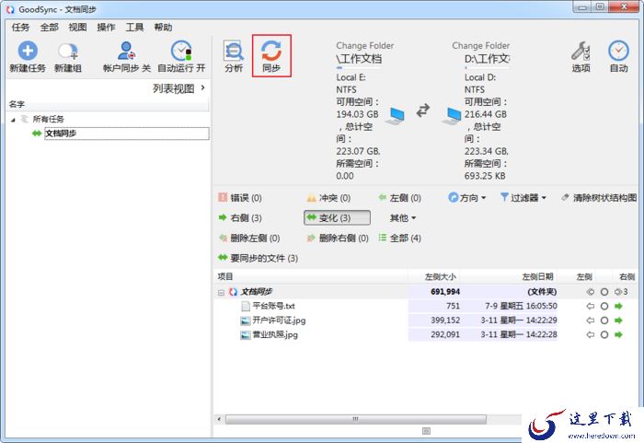Collapse 文档同步 folder row in file list
The height and width of the screenshot is (443, 644).
[x=221, y=293]
